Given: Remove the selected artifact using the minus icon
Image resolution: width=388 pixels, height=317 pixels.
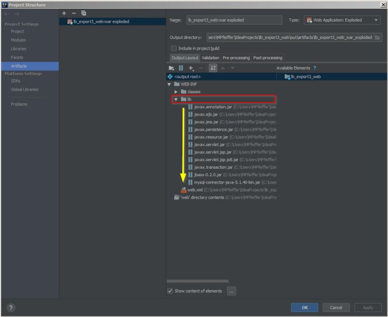Looking at the screenshot, I should 74,13.
